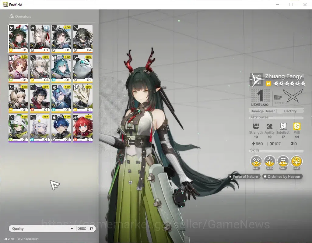Click the Damage Dealer role tag

[x=262, y=111]
